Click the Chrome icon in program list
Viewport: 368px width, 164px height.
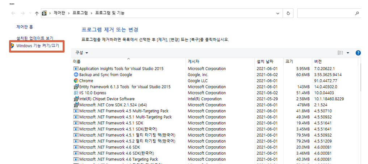76,81
